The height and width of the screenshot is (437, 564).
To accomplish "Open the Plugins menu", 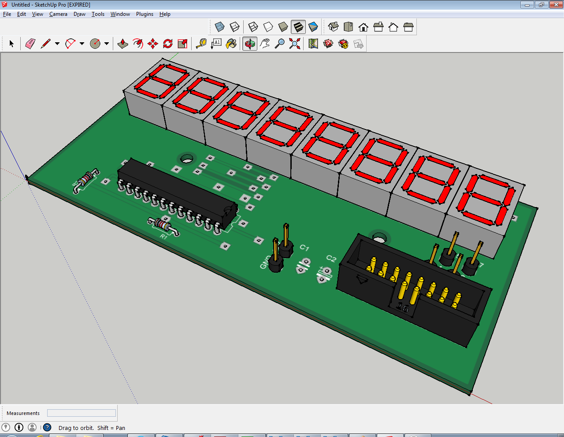I will pyautogui.click(x=145, y=14).
